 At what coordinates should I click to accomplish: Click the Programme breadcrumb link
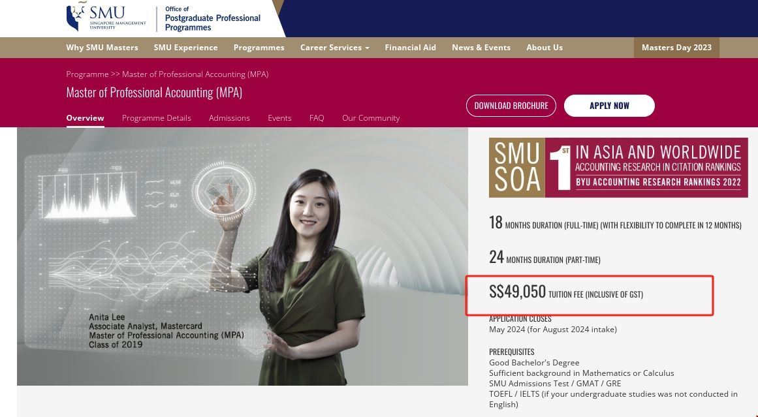point(87,74)
